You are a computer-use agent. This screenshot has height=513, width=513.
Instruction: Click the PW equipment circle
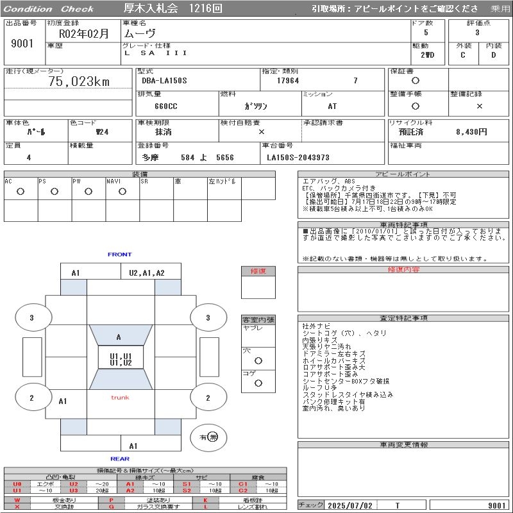[88, 192]
